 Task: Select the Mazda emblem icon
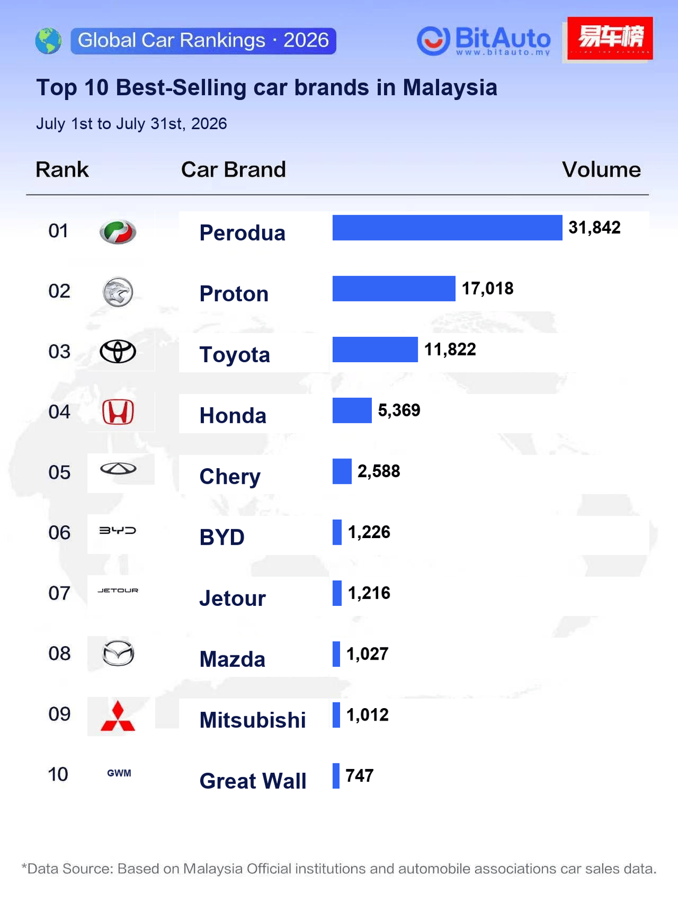pyautogui.click(x=118, y=653)
